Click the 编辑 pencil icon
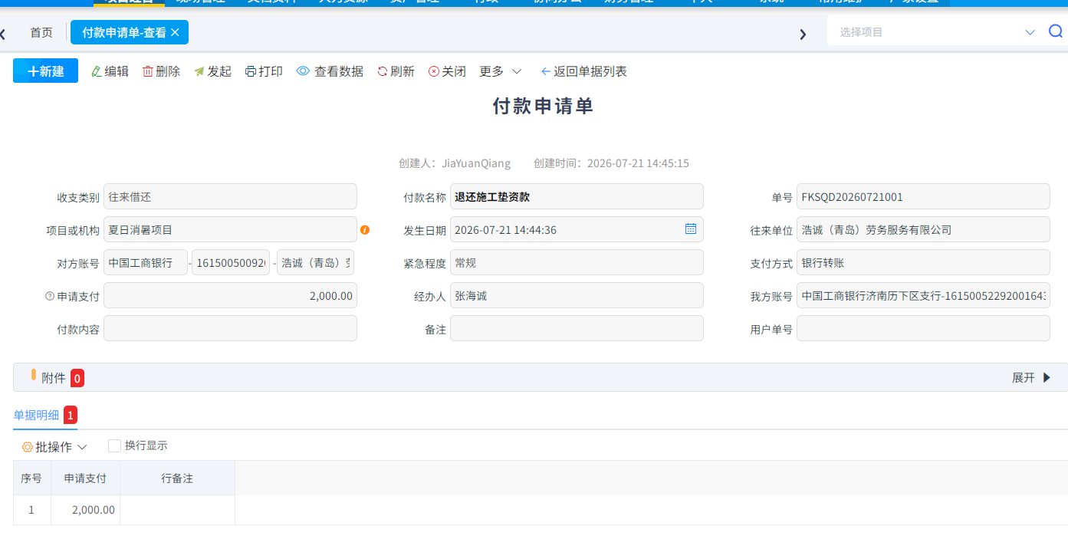The image size is (1068, 539). [x=96, y=71]
